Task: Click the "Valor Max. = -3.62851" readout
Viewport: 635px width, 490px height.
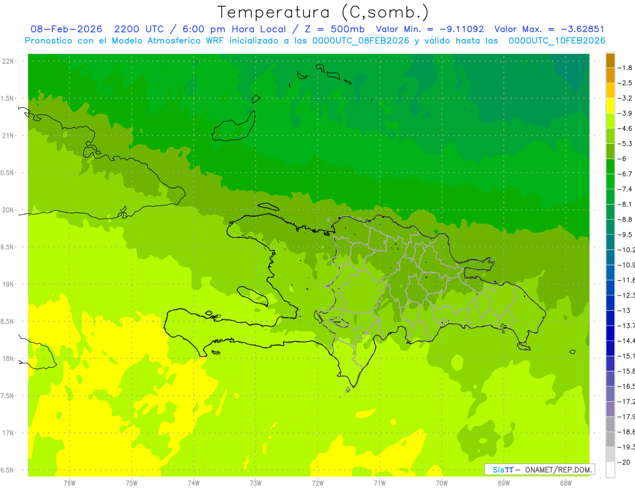Action: tap(549, 29)
